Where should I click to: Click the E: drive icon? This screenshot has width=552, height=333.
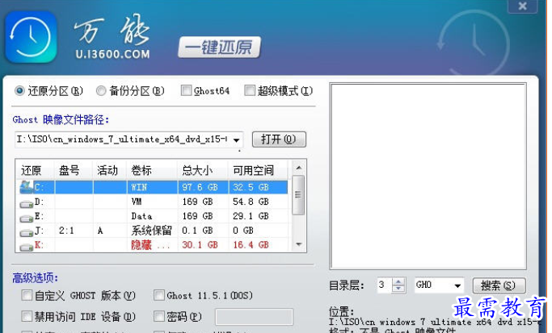pos(27,219)
